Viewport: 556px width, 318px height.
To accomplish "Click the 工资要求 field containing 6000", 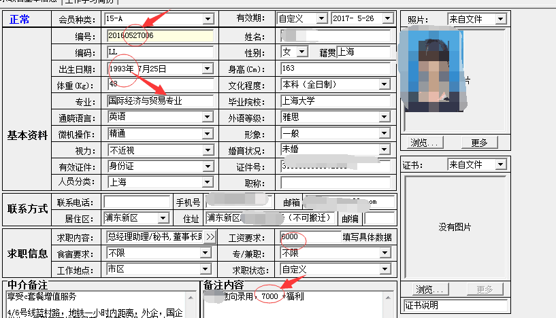I will (310, 237).
